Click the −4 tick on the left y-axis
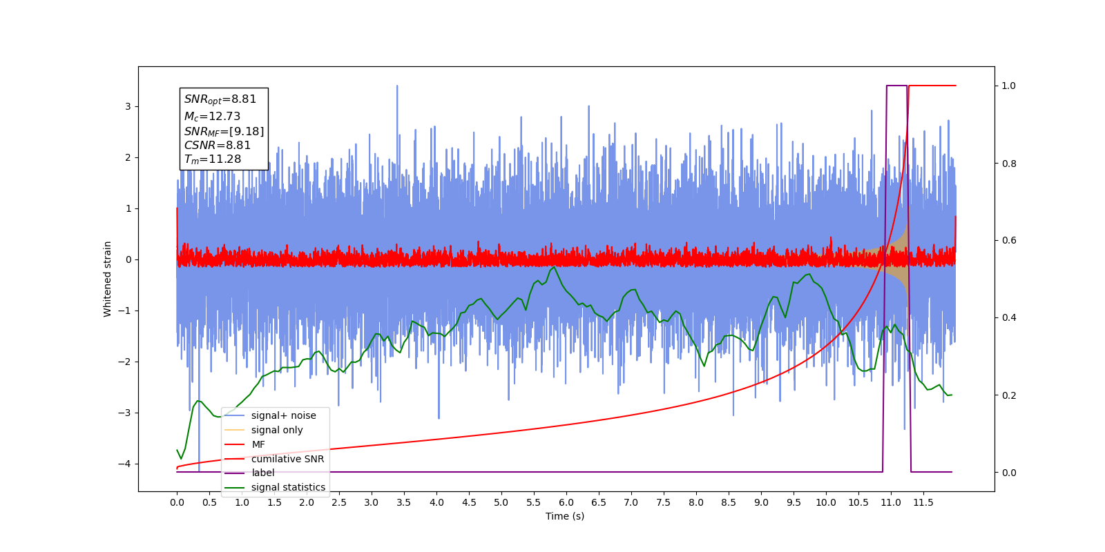The image size is (1105, 552). pos(124,464)
